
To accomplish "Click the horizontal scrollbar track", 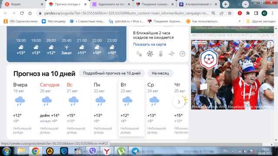I will tap(186, 144).
